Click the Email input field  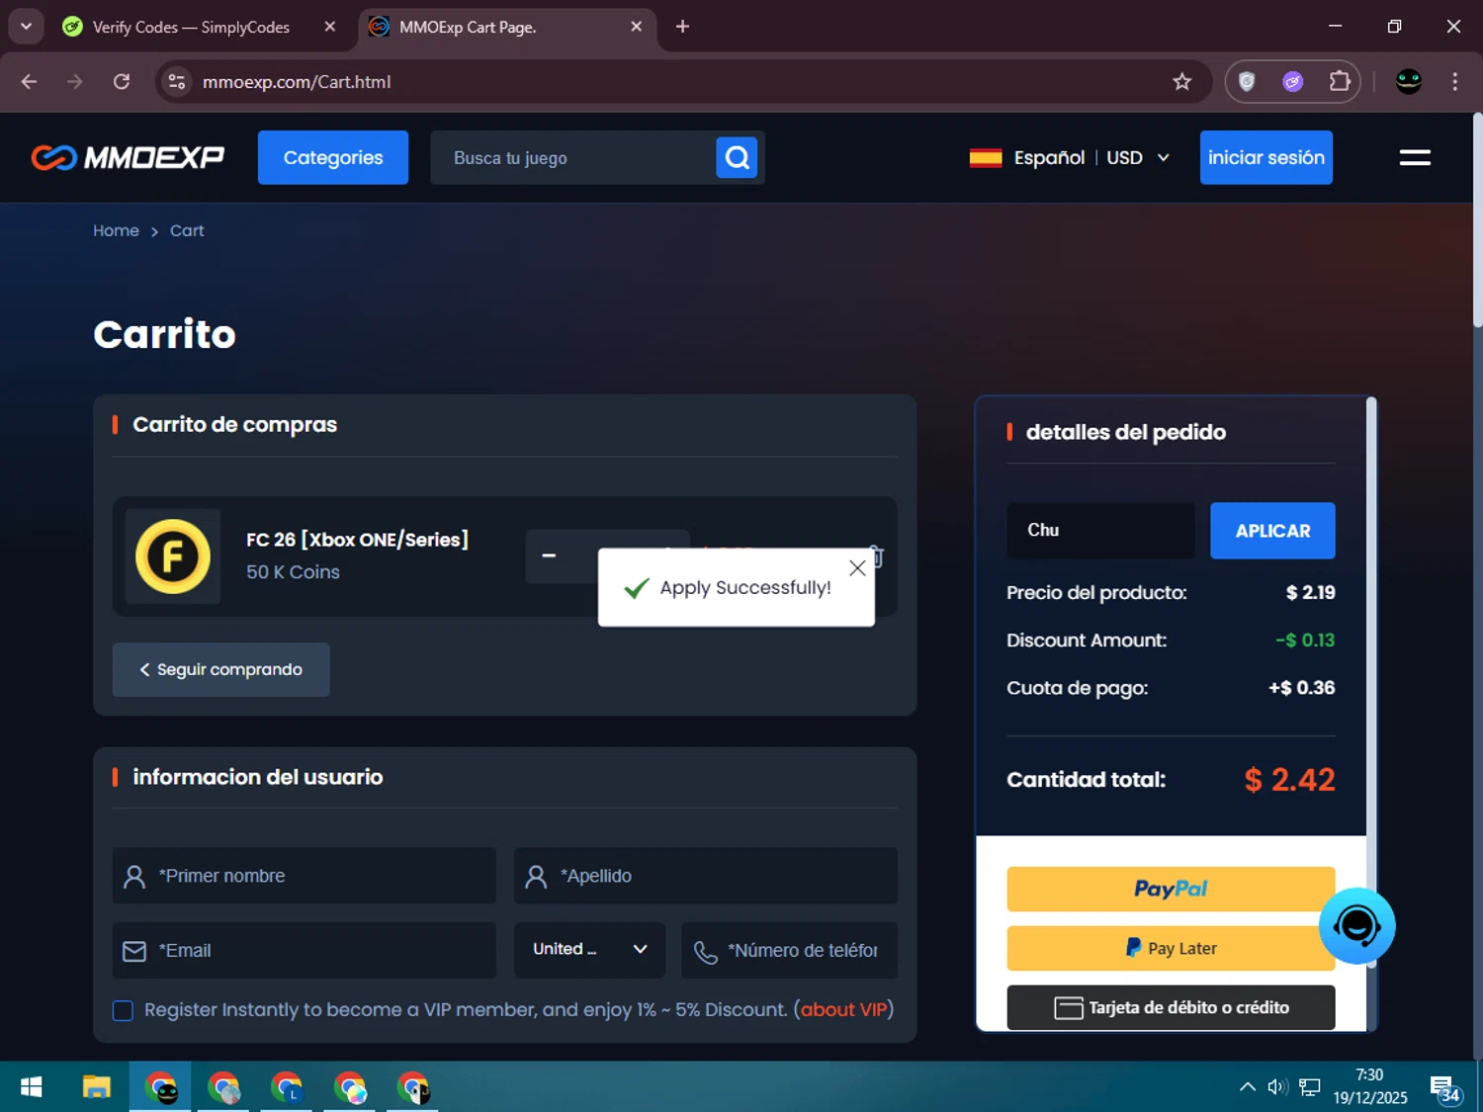pyautogui.click(x=305, y=951)
